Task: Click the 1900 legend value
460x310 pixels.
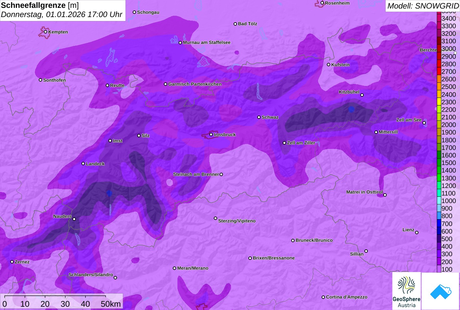Action: 449,132
